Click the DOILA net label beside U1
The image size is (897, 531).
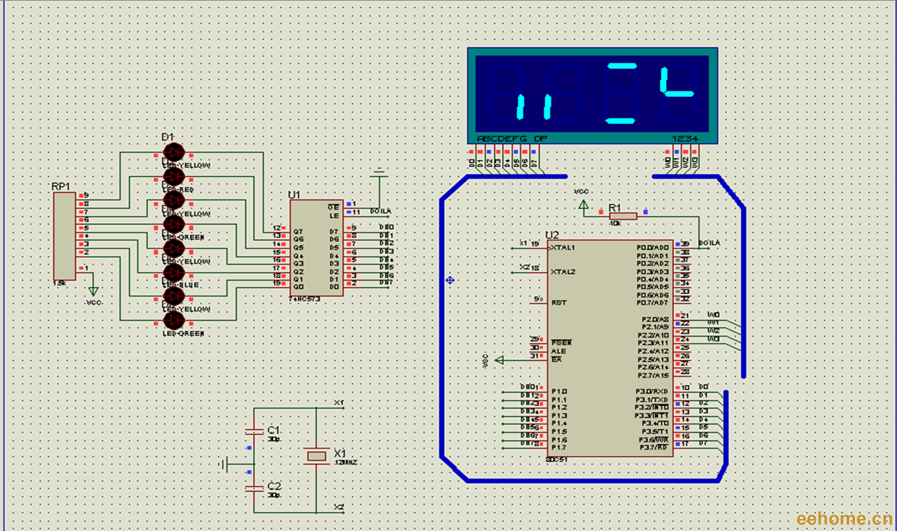coord(380,211)
